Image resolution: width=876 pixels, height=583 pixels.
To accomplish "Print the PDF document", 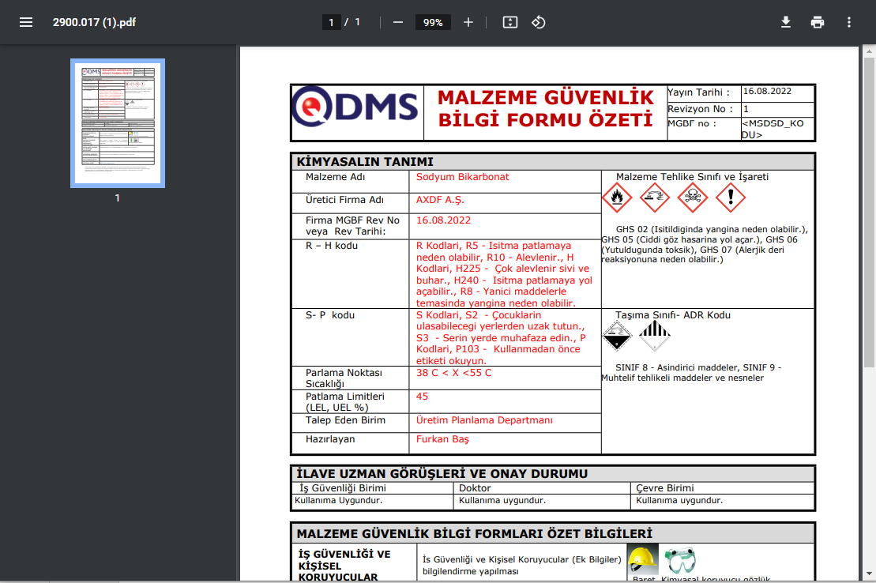I will pos(818,22).
